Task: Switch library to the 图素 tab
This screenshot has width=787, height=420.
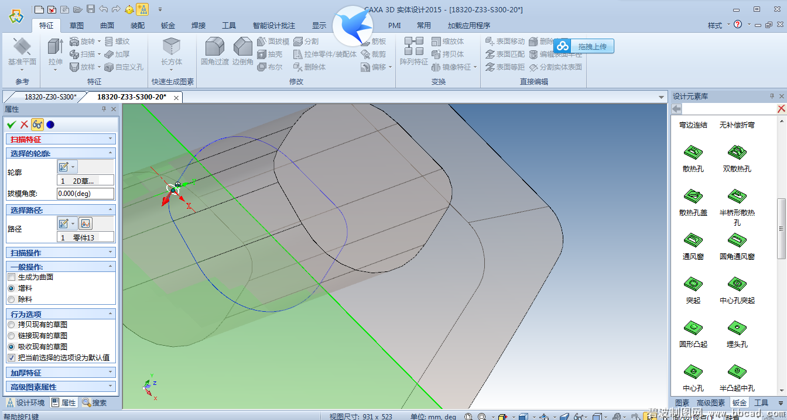Action: pos(682,403)
